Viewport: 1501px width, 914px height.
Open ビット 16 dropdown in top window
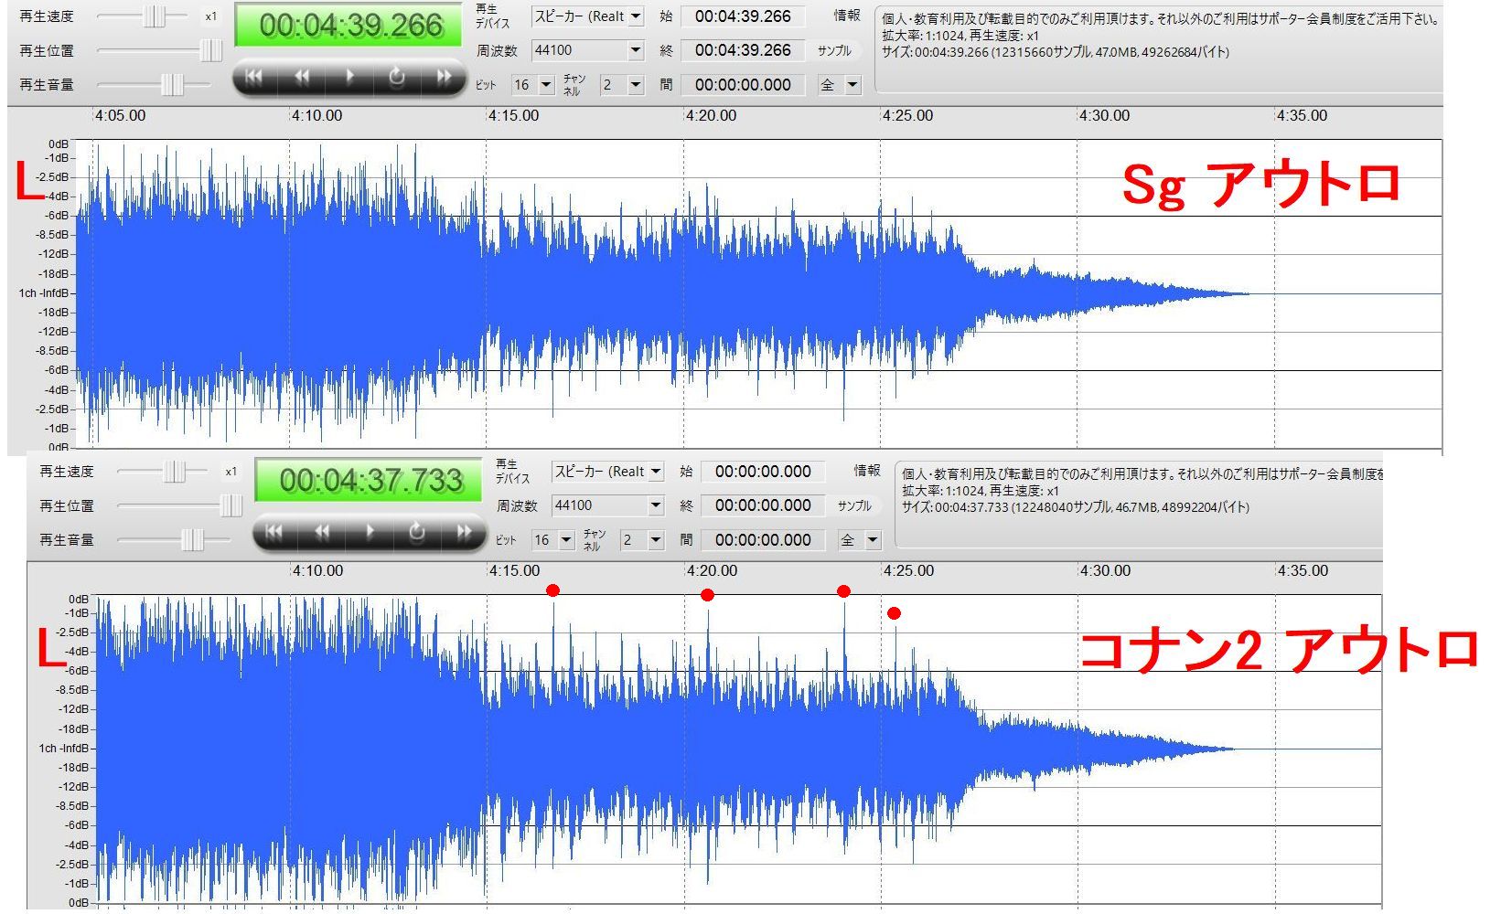(x=533, y=84)
